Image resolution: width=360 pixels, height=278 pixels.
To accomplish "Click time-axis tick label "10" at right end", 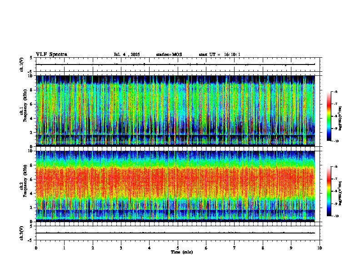I will coord(320,248).
